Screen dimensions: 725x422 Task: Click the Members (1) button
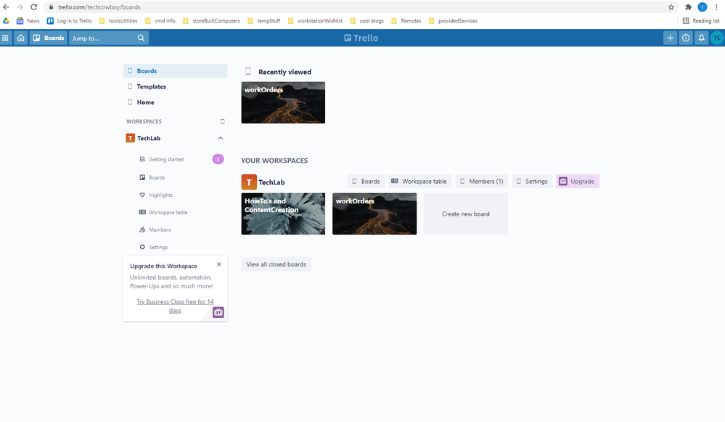pos(482,182)
